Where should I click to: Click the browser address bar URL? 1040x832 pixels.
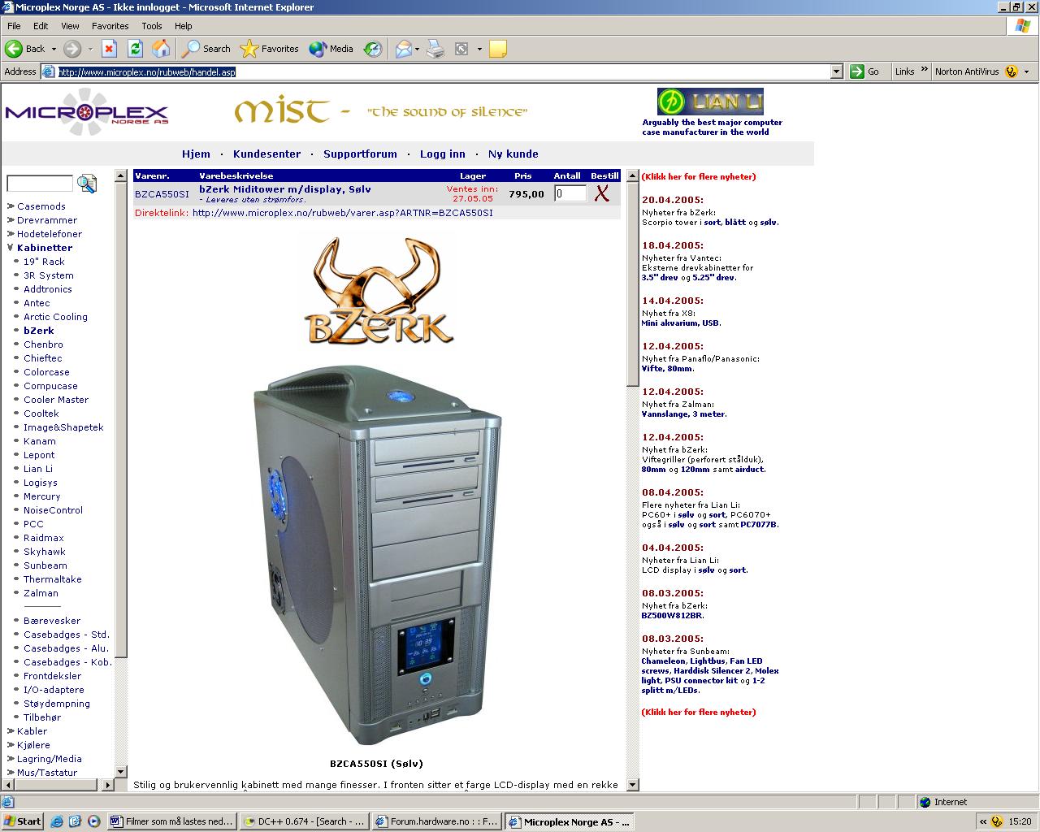[x=147, y=71]
